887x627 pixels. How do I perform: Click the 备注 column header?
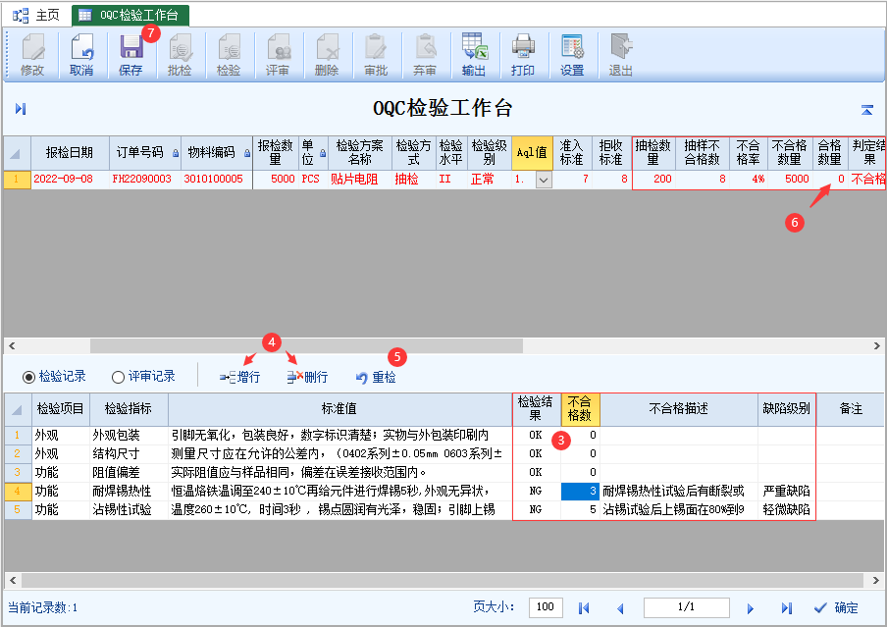click(x=851, y=409)
